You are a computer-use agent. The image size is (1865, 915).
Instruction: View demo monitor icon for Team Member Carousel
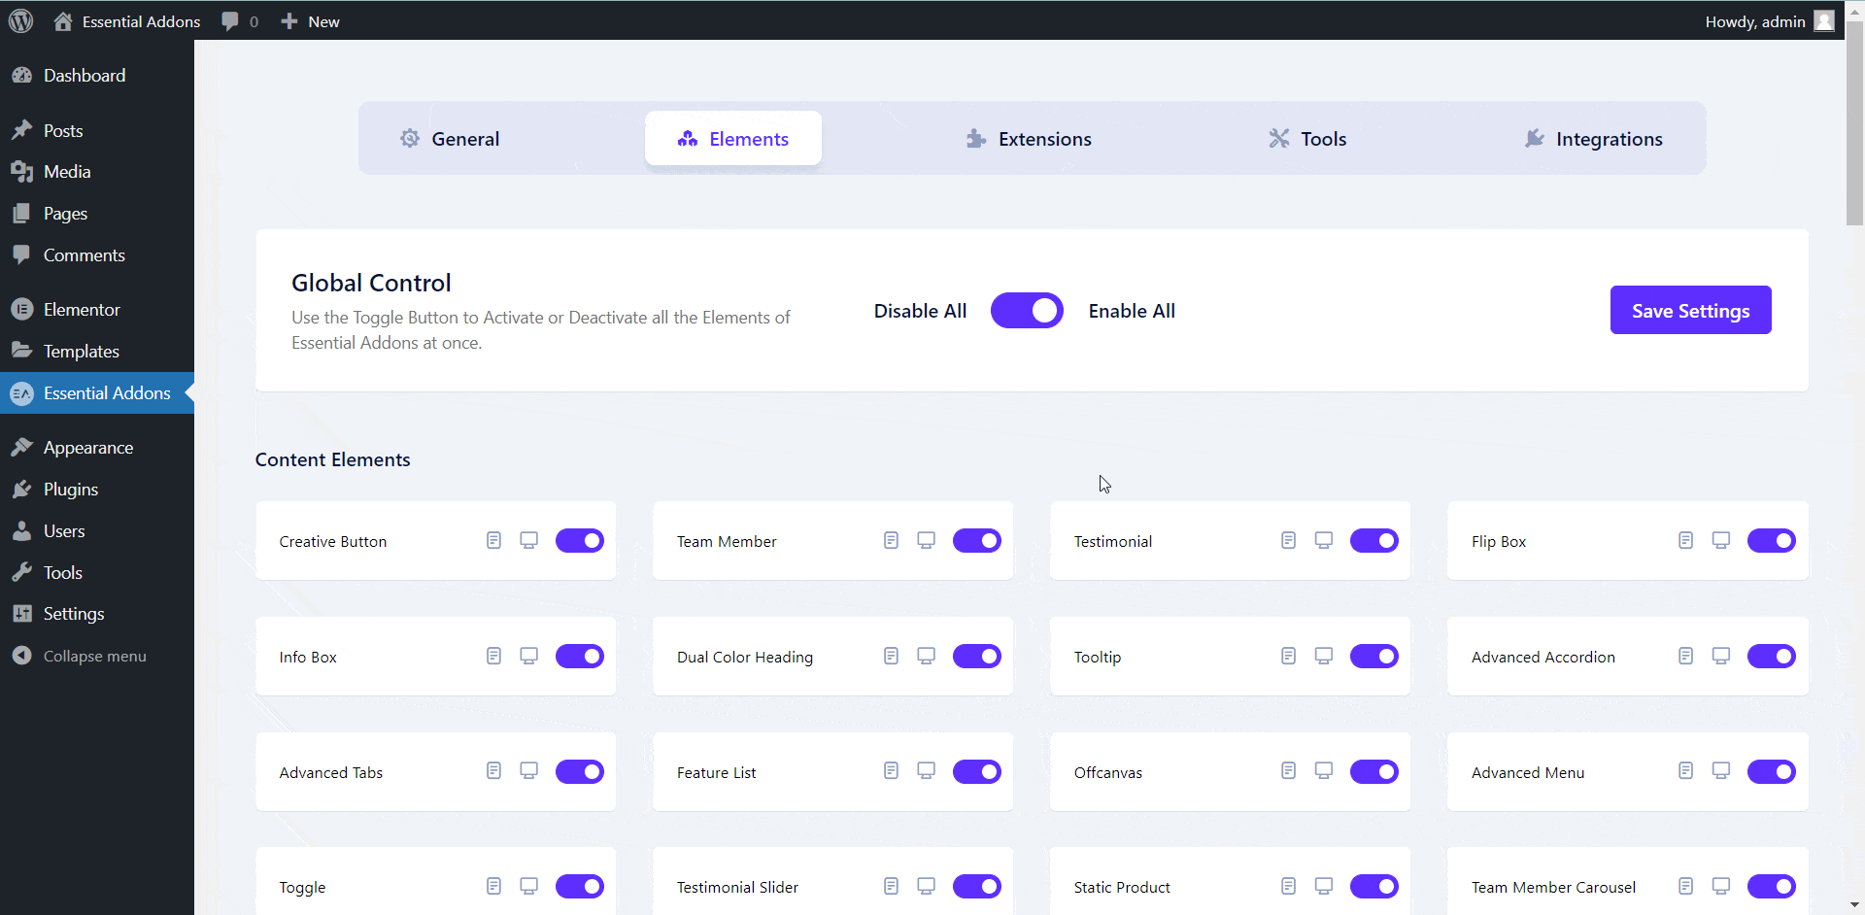(1720, 886)
